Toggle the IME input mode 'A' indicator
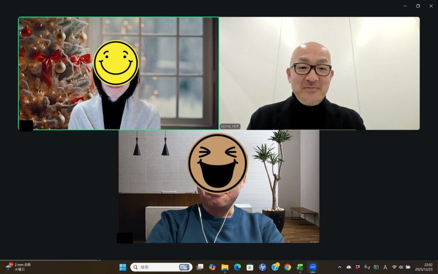438x274 pixels. tap(385, 267)
